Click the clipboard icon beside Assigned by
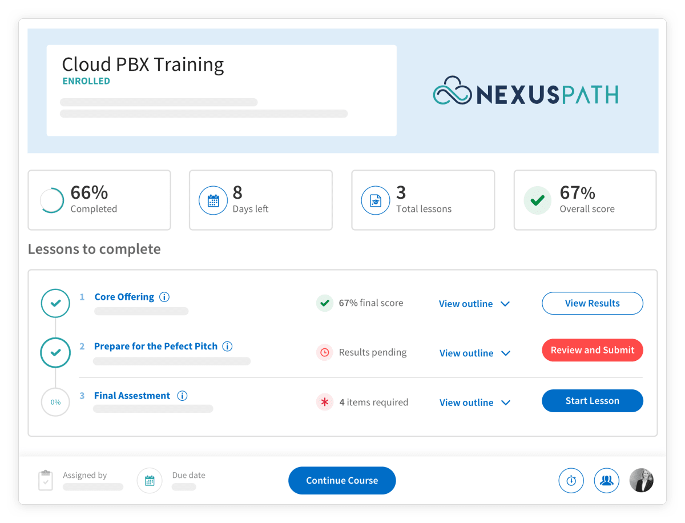The image size is (685, 523). (46, 481)
